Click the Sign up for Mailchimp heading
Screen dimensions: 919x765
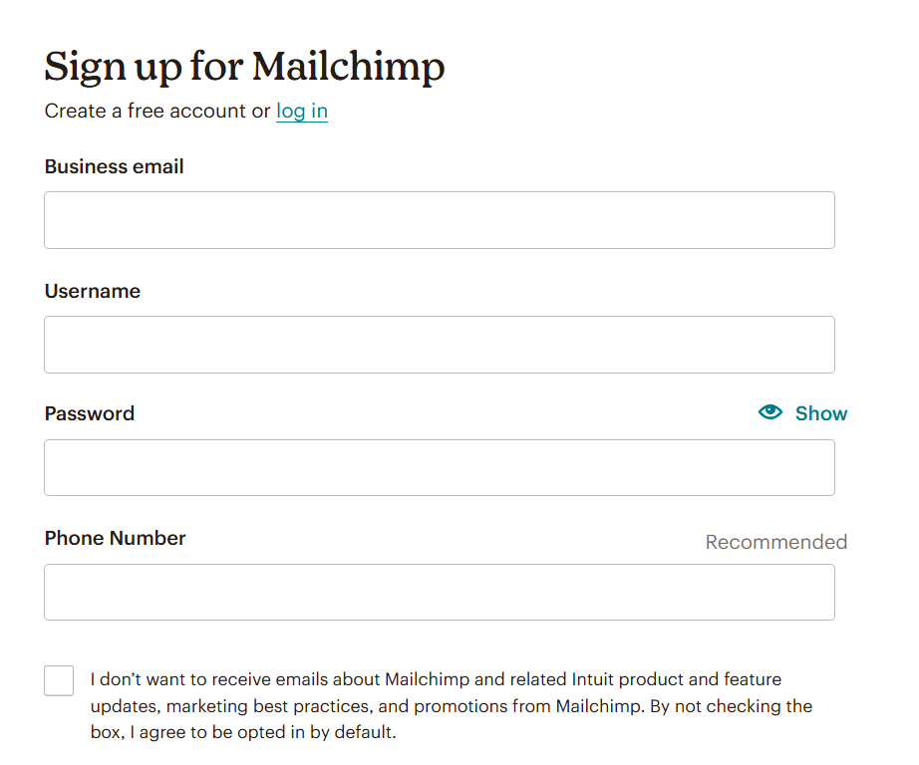pyautogui.click(x=244, y=66)
